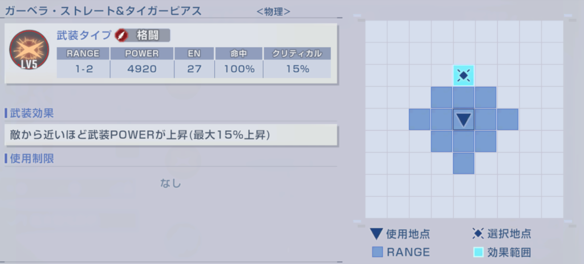Click the weapon name ガーベラ・ストレート&タイガーピアス title

point(103,10)
